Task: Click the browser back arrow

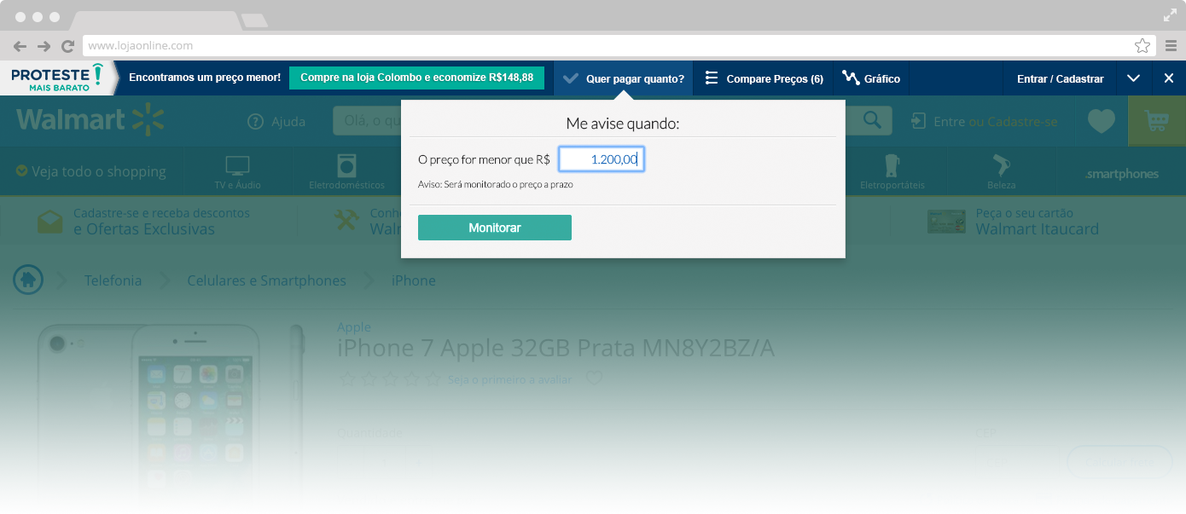Action: (x=20, y=46)
